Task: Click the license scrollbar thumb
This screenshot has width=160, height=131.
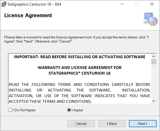Action: (154, 62)
